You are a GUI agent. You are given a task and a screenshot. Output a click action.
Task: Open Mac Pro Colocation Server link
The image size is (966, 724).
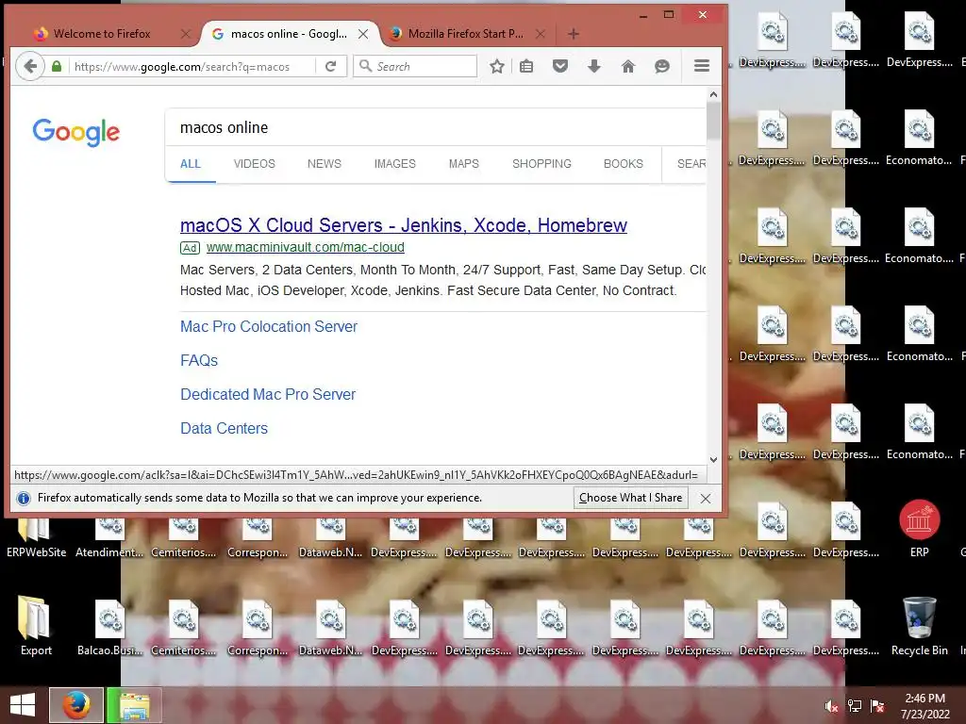269,326
